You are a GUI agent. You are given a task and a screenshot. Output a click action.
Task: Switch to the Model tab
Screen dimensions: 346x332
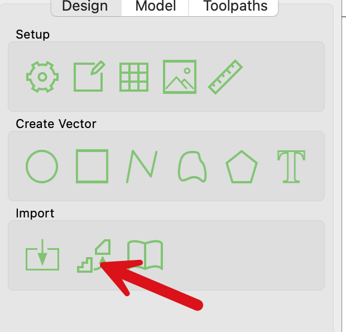[156, 6]
